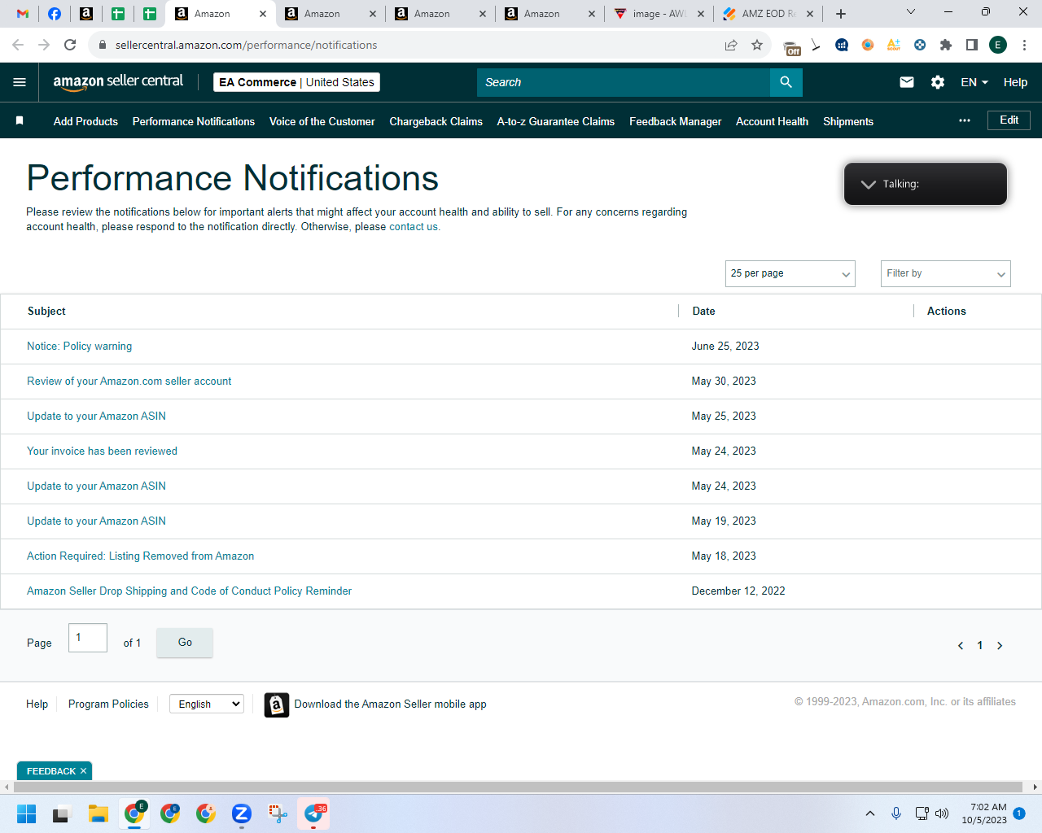The width and height of the screenshot is (1042, 833).
Task: Open Update to your Amazon ASIN May 25
Action: [96, 416]
